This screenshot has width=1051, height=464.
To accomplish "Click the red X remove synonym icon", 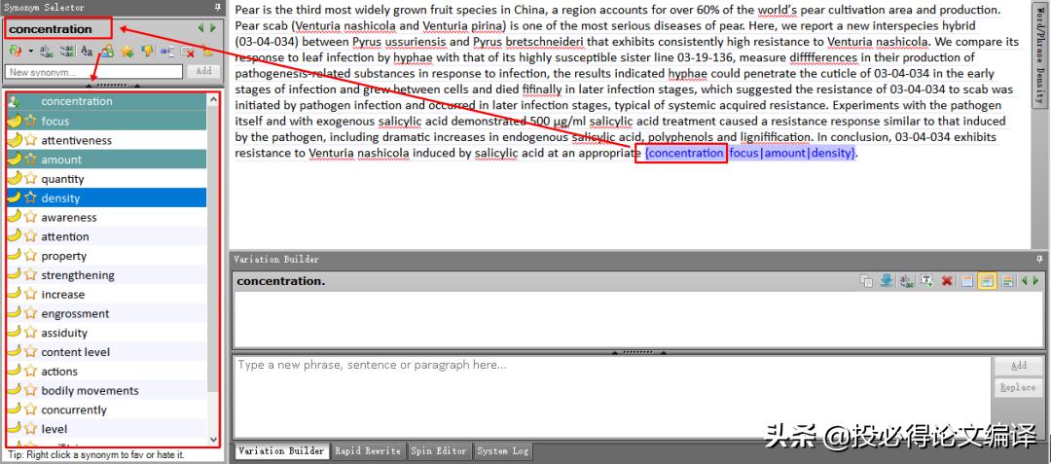I will pyautogui.click(x=188, y=53).
